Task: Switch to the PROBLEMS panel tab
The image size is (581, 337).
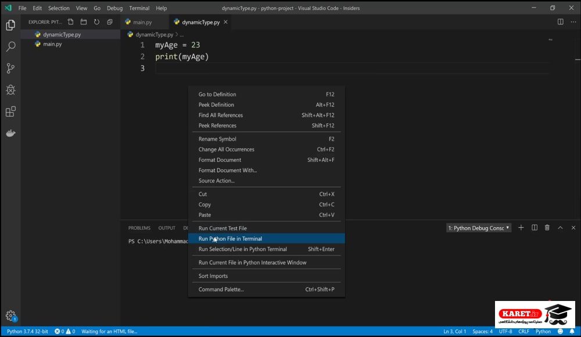Action: point(139,228)
